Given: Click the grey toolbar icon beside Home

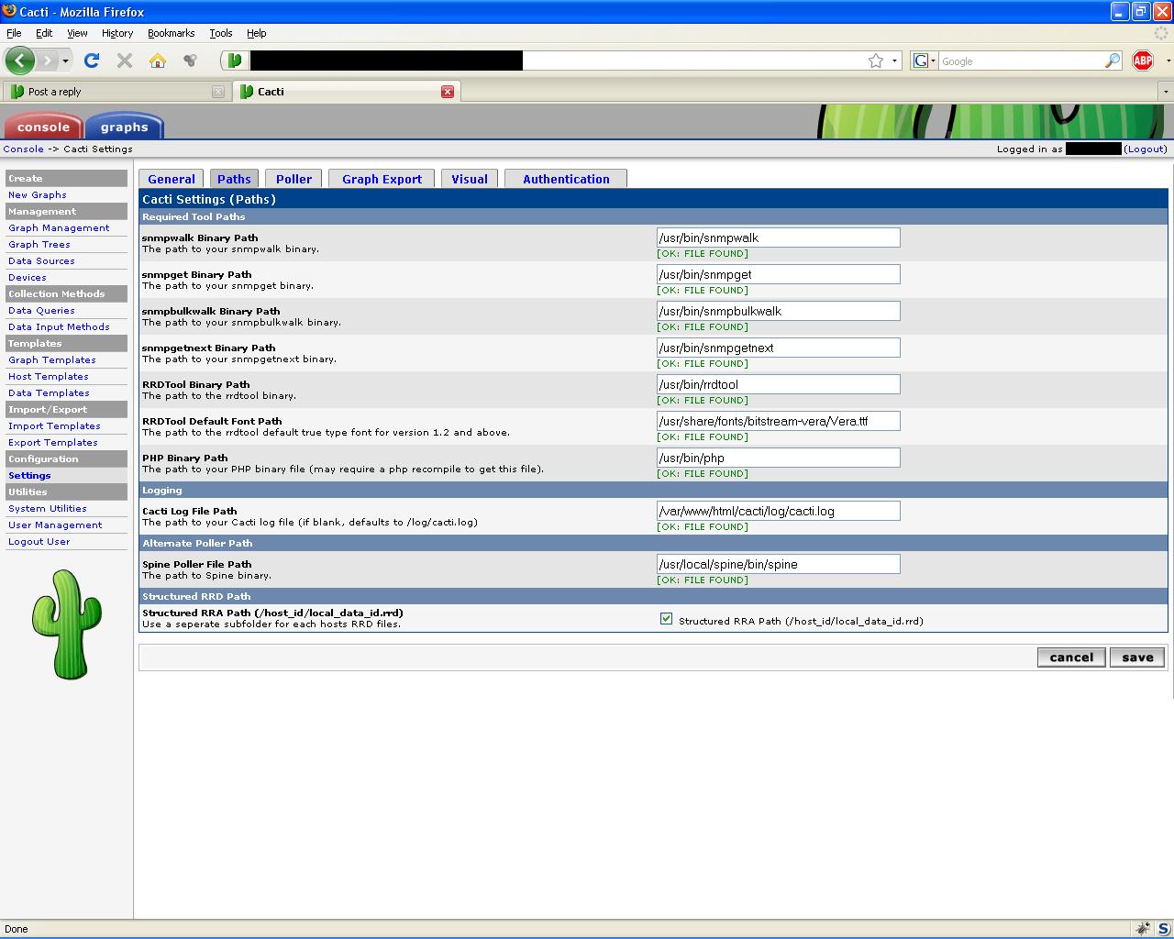Looking at the screenshot, I should 190,61.
